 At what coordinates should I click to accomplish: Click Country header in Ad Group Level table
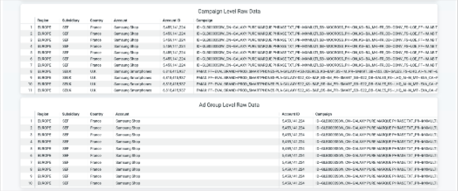[x=96, y=114]
